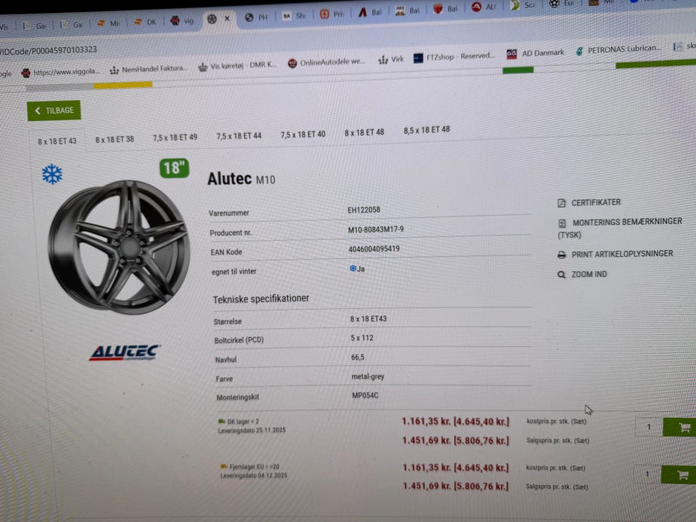Click the quantity field for Fjernlager EU
696x522 pixels.
[x=647, y=475]
